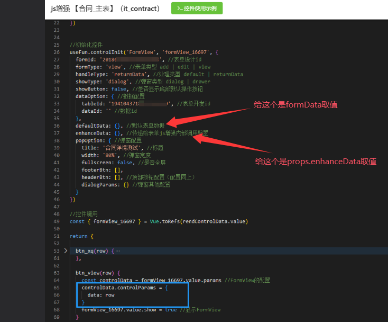
Task: Click the width '80%' value
Action: [x=109, y=155]
